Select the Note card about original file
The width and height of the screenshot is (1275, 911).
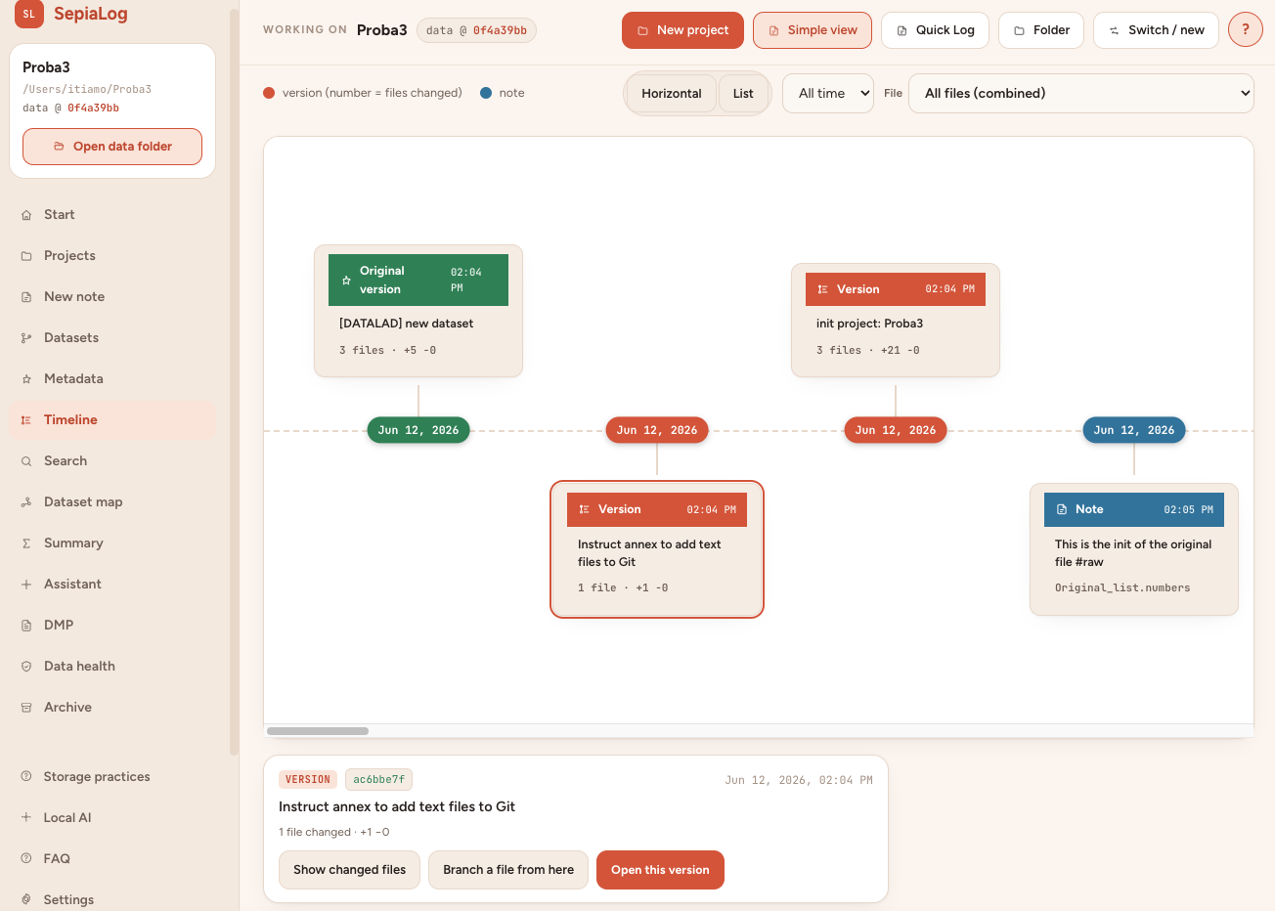tap(1134, 549)
